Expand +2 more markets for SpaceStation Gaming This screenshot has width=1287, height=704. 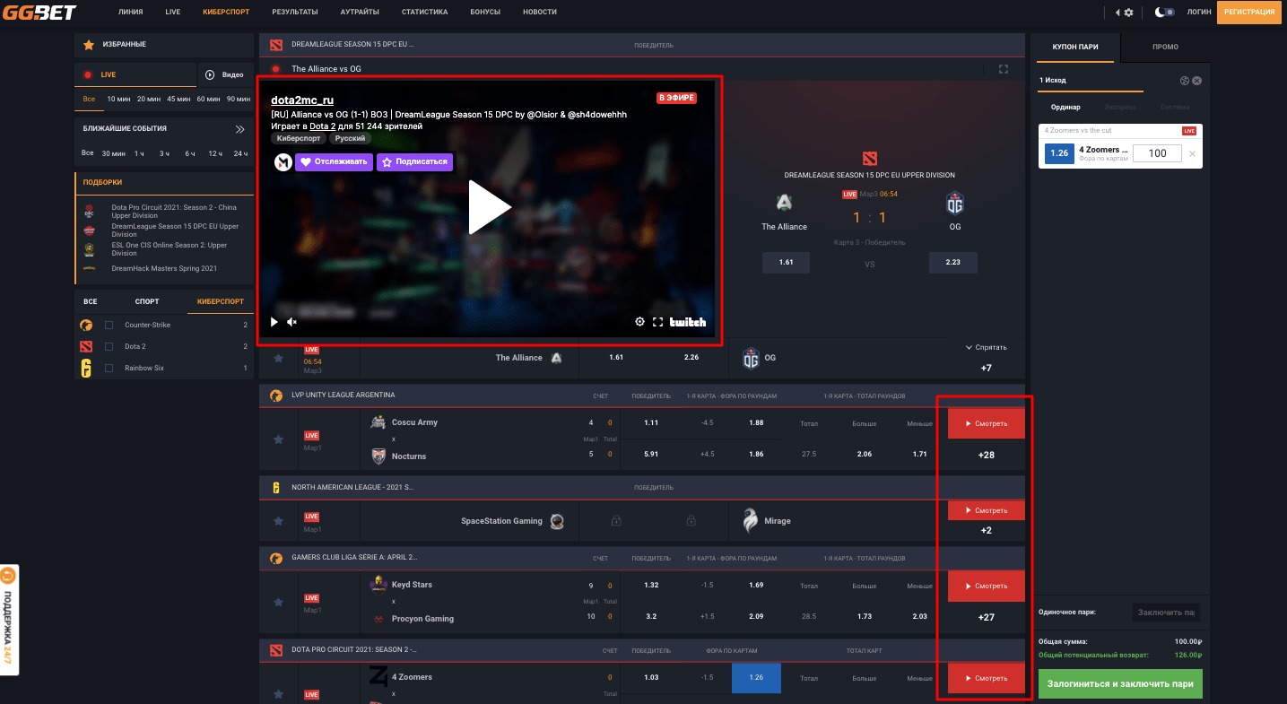pyautogui.click(x=986, y=530)
